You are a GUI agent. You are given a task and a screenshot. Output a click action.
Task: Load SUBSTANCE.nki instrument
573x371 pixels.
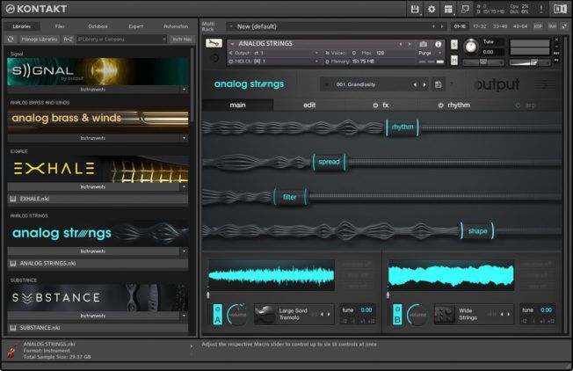pos(98,328)
